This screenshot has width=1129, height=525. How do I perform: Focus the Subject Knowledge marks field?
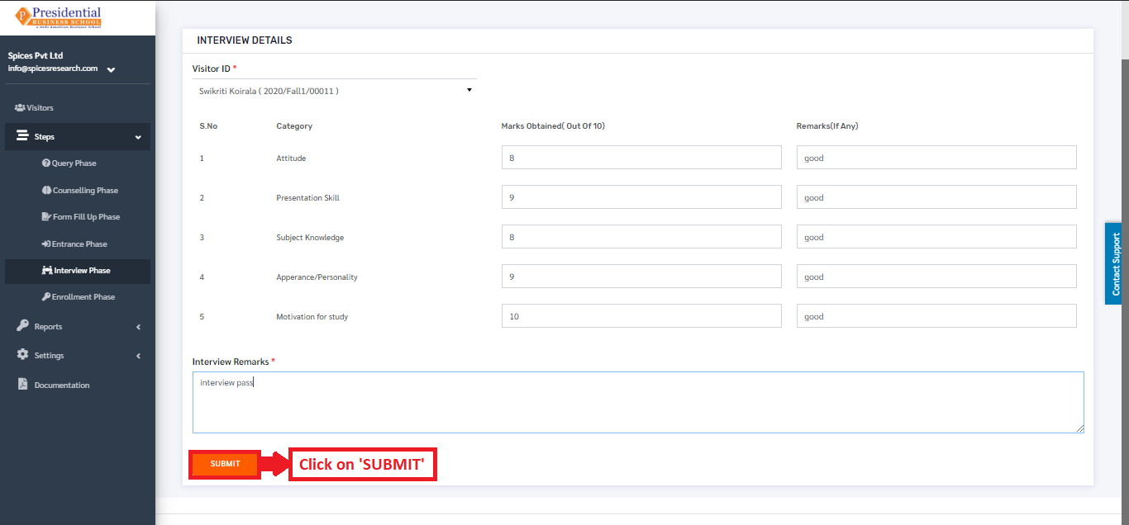pos(641,237)
